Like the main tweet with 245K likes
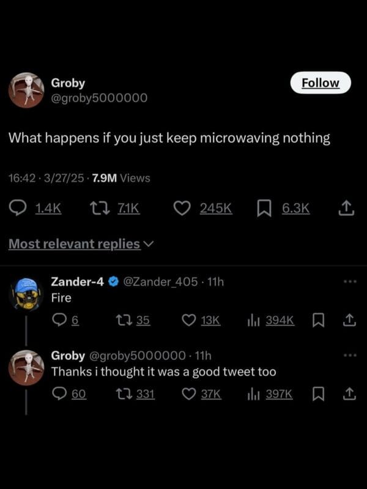Screen dimensions: 367x489 click(x=182, y=208)
